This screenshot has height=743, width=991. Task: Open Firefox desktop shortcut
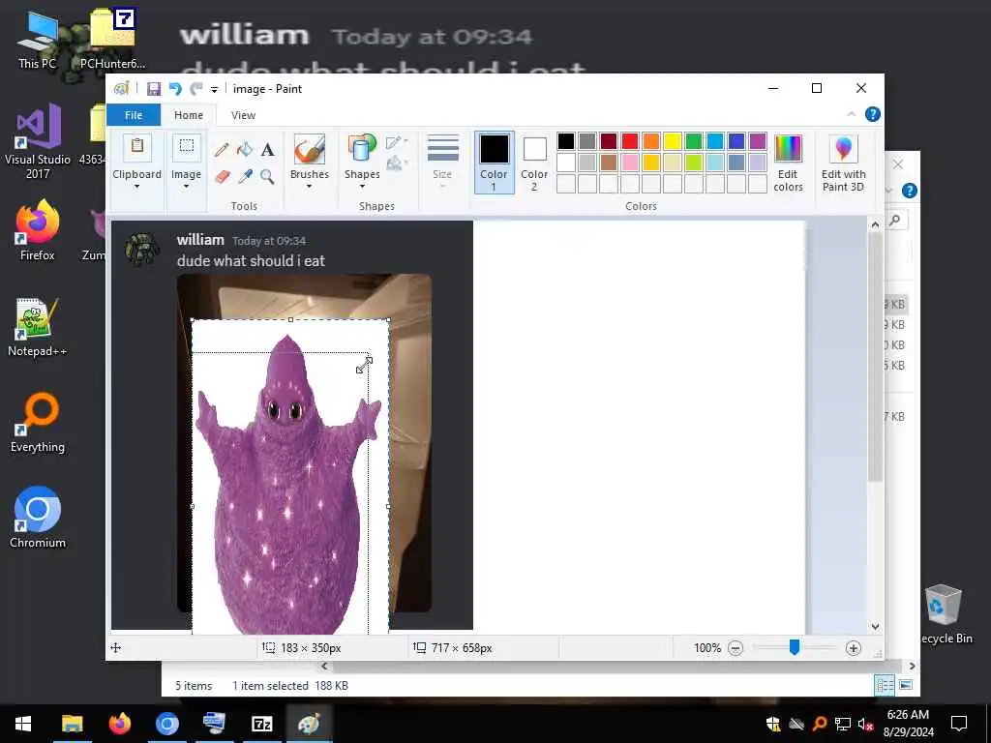tap(38, 230)
